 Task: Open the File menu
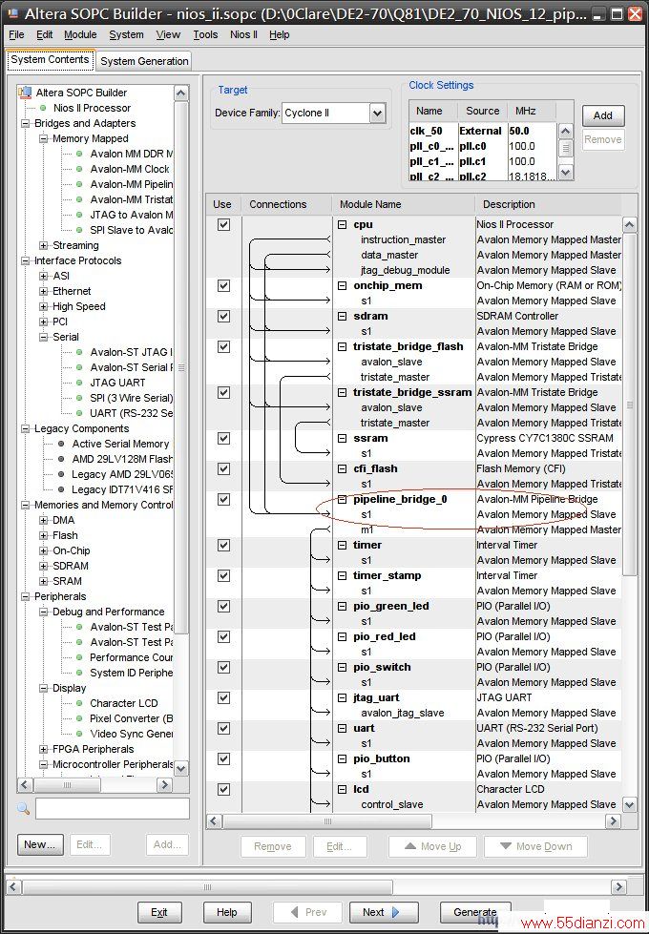point(16,34)
